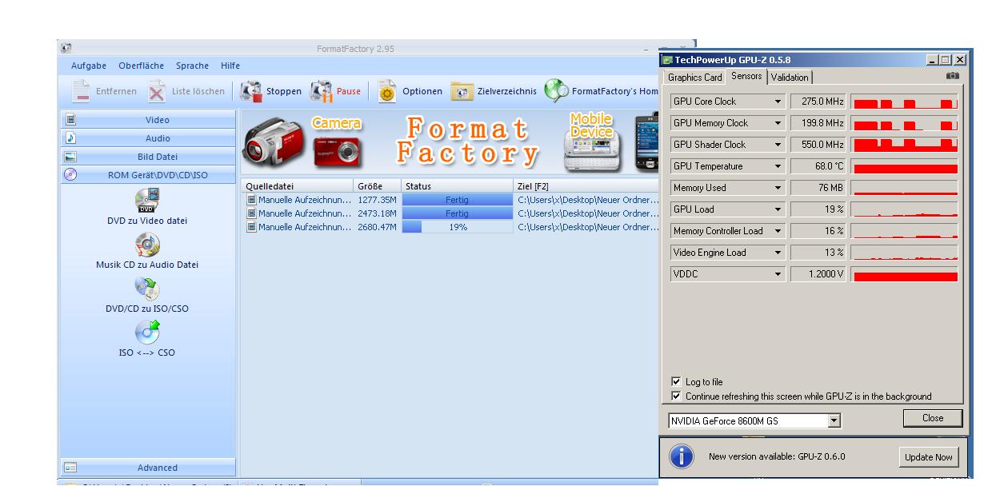Viewport: 984px width, 490px height.
Task: Click Fertig progress bar of 2473.18M file
Action: click(x=458, y=213)
